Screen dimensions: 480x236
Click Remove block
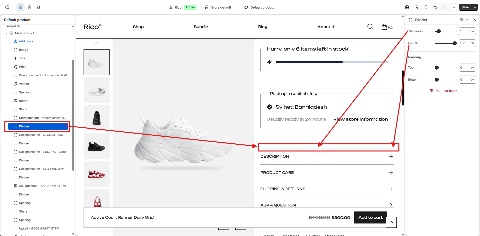pyautogui.click(x=443, y=91)
